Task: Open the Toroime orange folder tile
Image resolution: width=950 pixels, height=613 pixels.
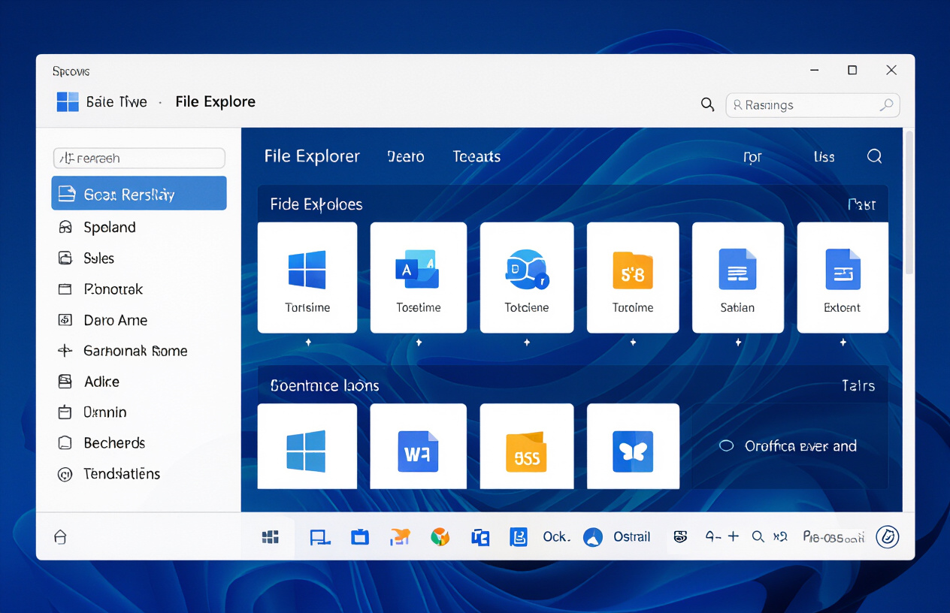Action: [x=633, y=277]
